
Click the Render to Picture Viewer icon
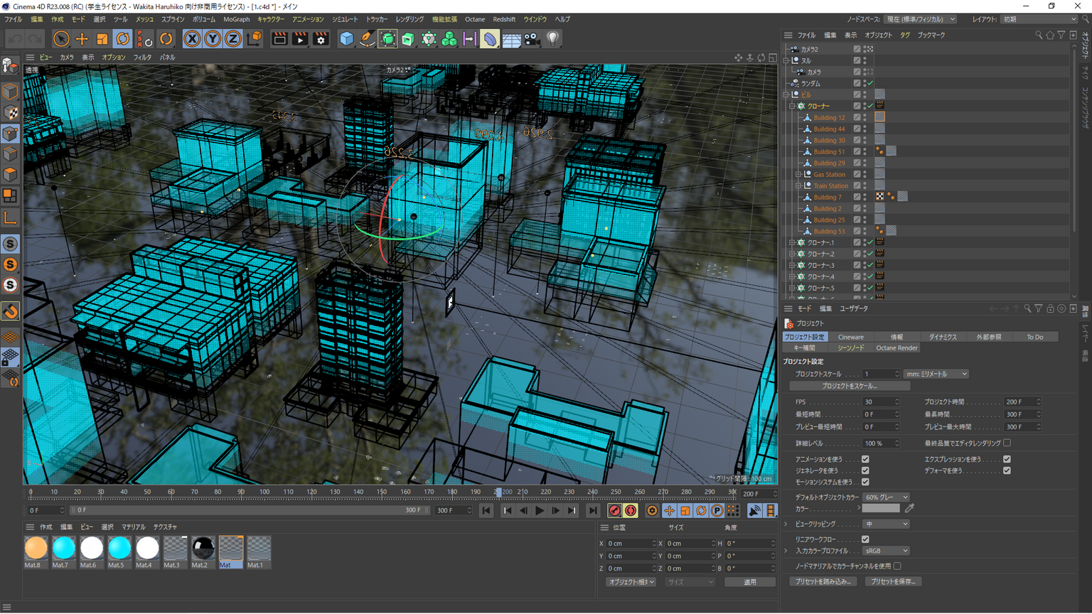point(300,39)
